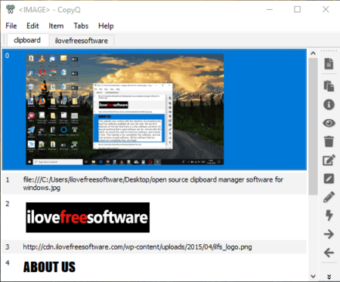This screenshot has height=282, width=340.
Task: Open the File menu
Action: 11,26
